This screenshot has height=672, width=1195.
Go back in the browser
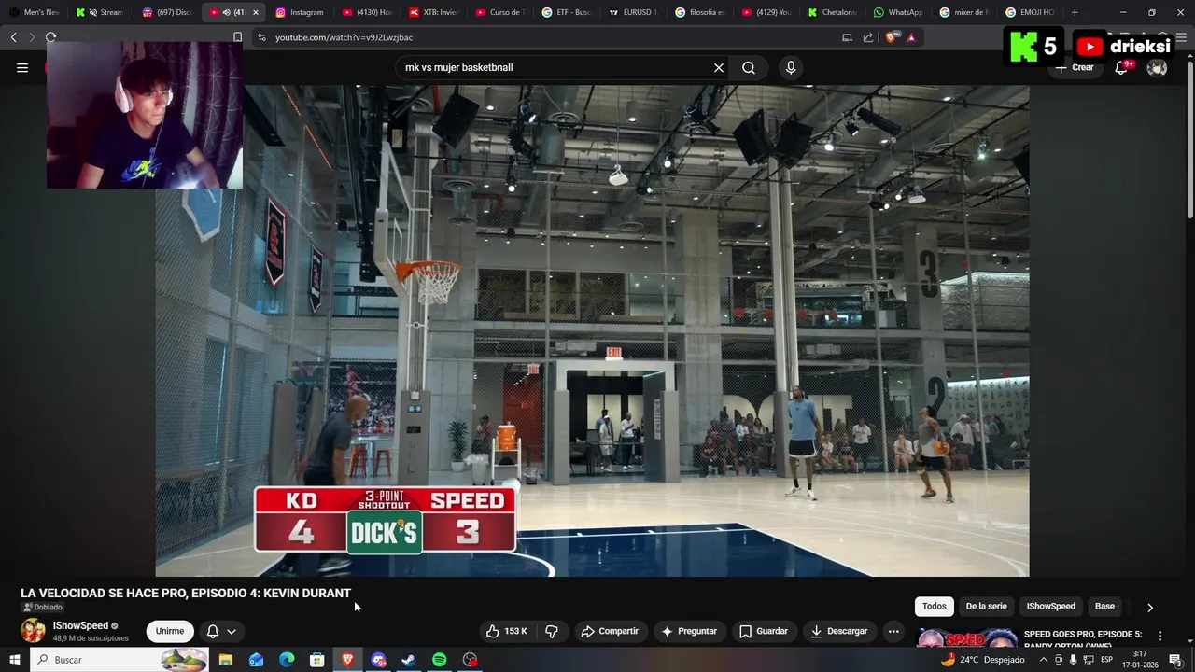click(13, 37)
